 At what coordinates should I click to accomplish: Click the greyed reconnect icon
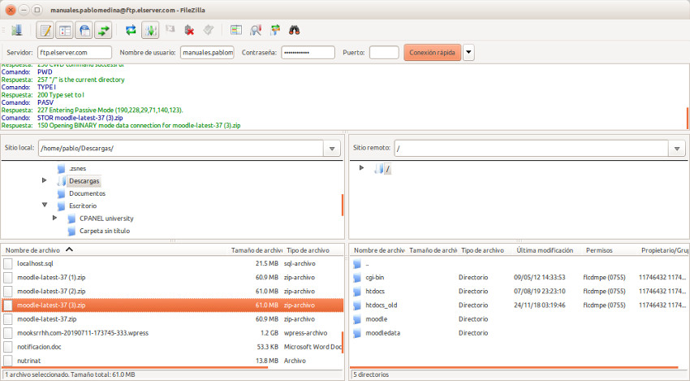point(209,30)
